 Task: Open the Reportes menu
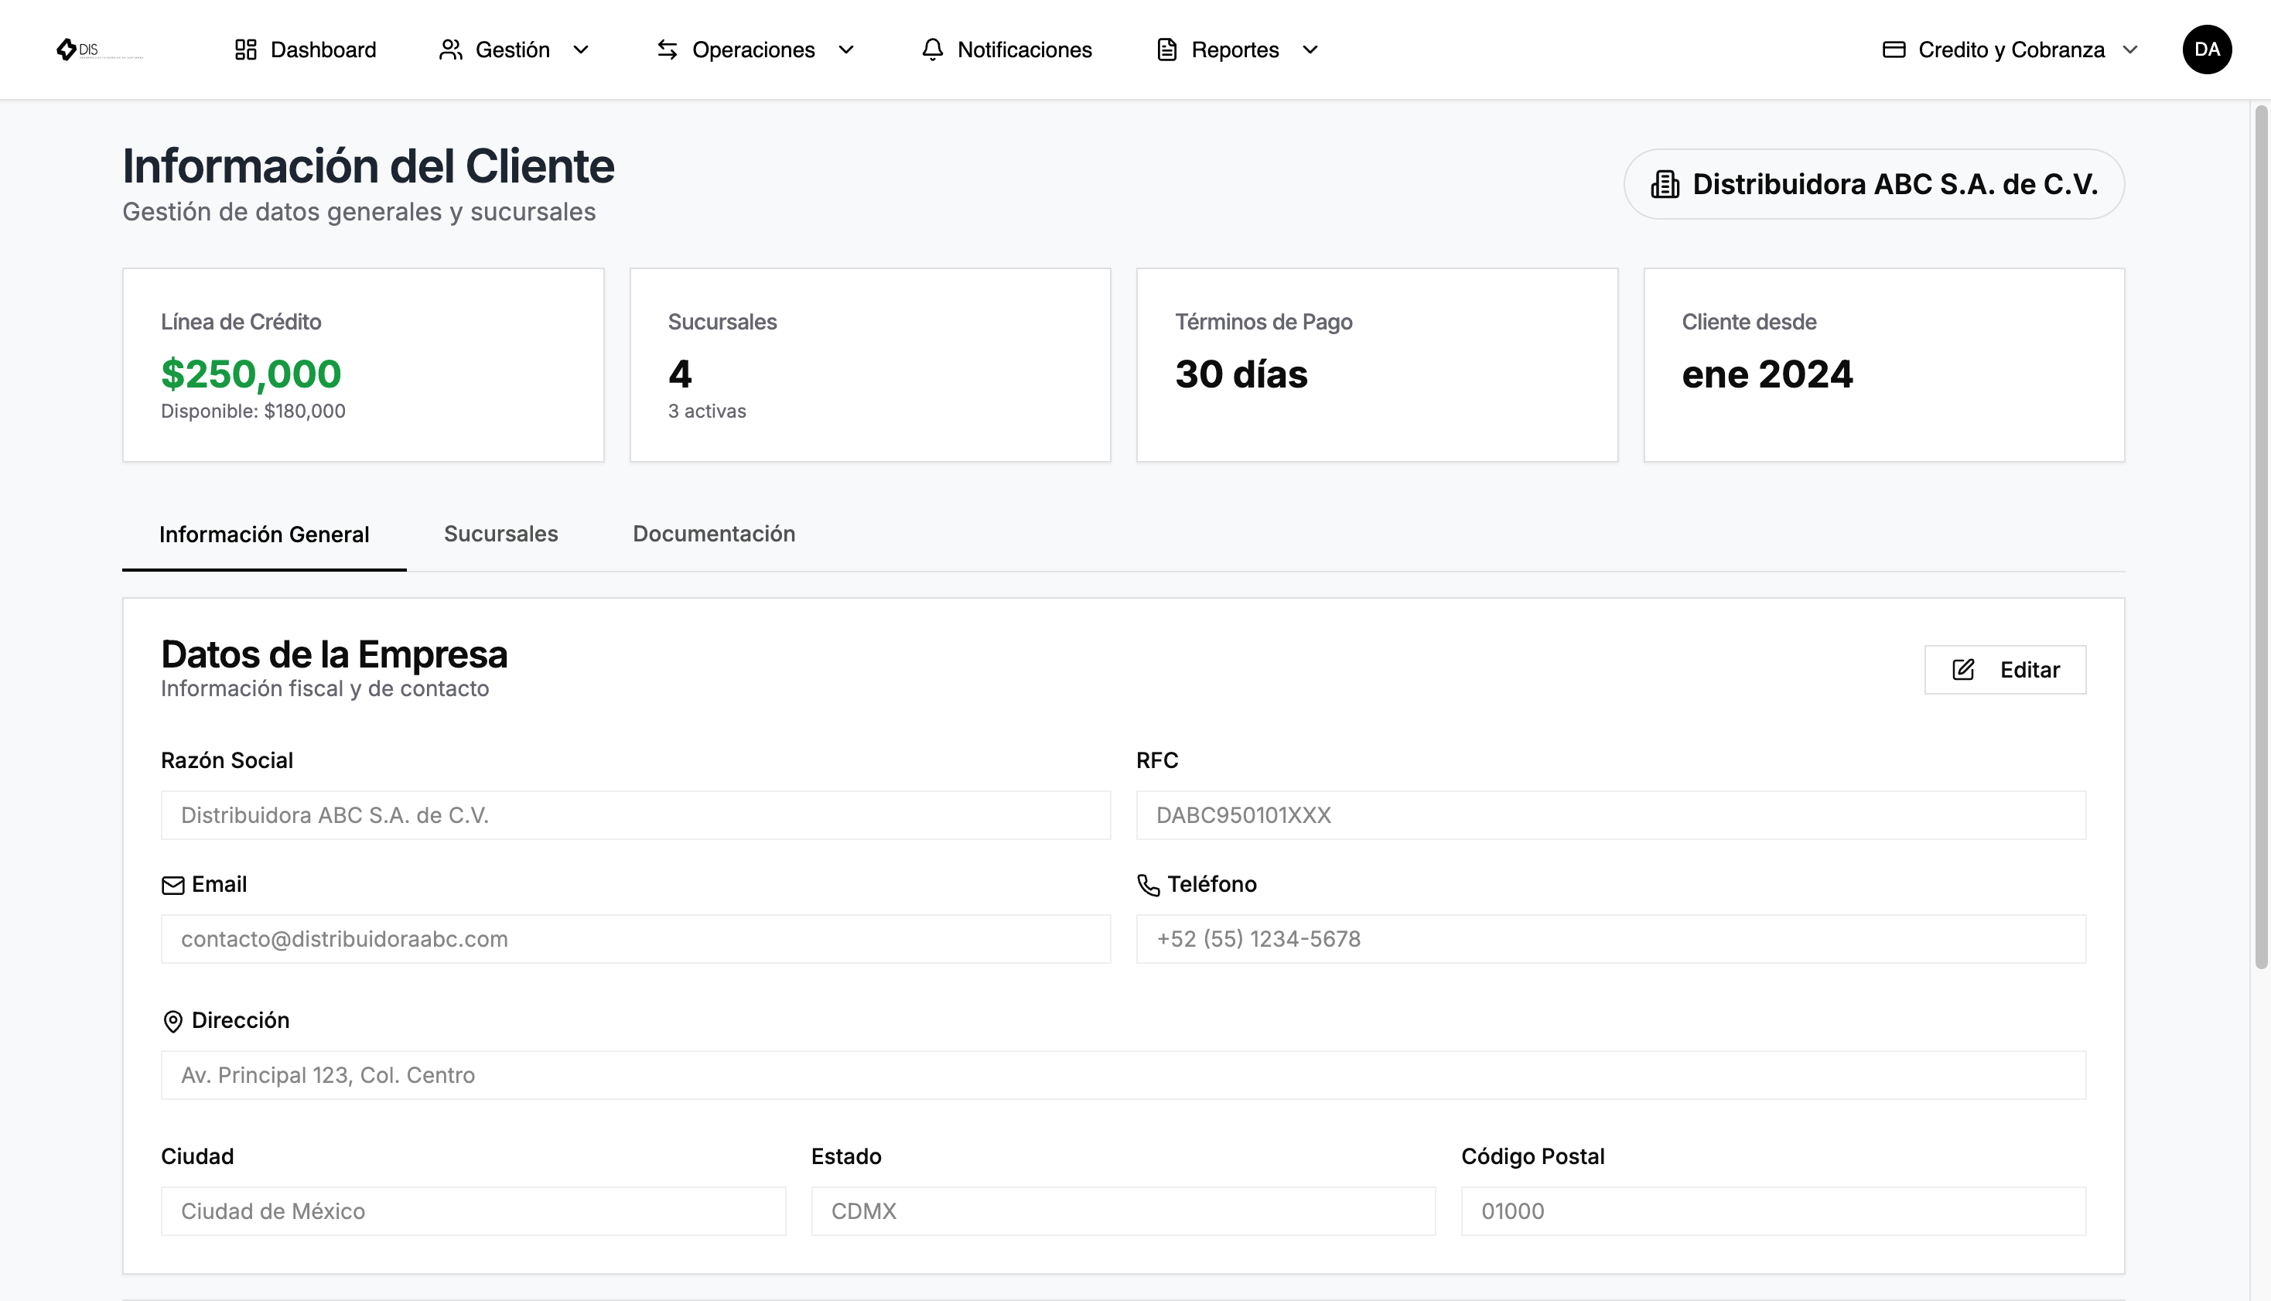(x=1238, y=50)
